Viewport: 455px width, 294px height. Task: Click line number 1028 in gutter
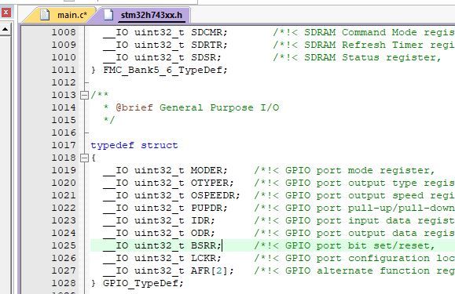tap(64, 283)
